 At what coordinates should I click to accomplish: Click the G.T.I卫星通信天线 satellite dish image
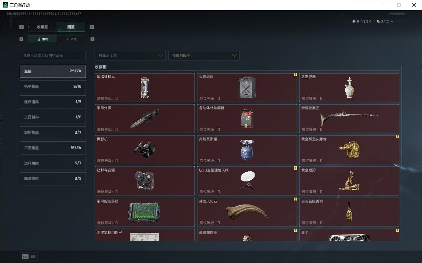coord(248,181)
